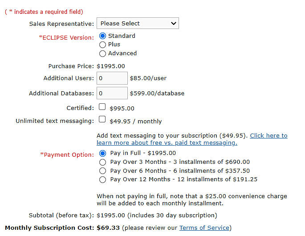305x236 pixels.
Task: Click the Subtotal $1995.00 value
Action: pos(111,216)
